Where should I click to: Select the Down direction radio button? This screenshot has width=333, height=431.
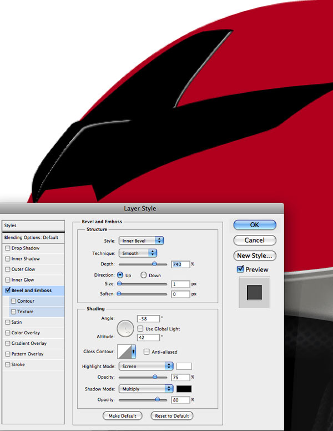click(143, 275)
